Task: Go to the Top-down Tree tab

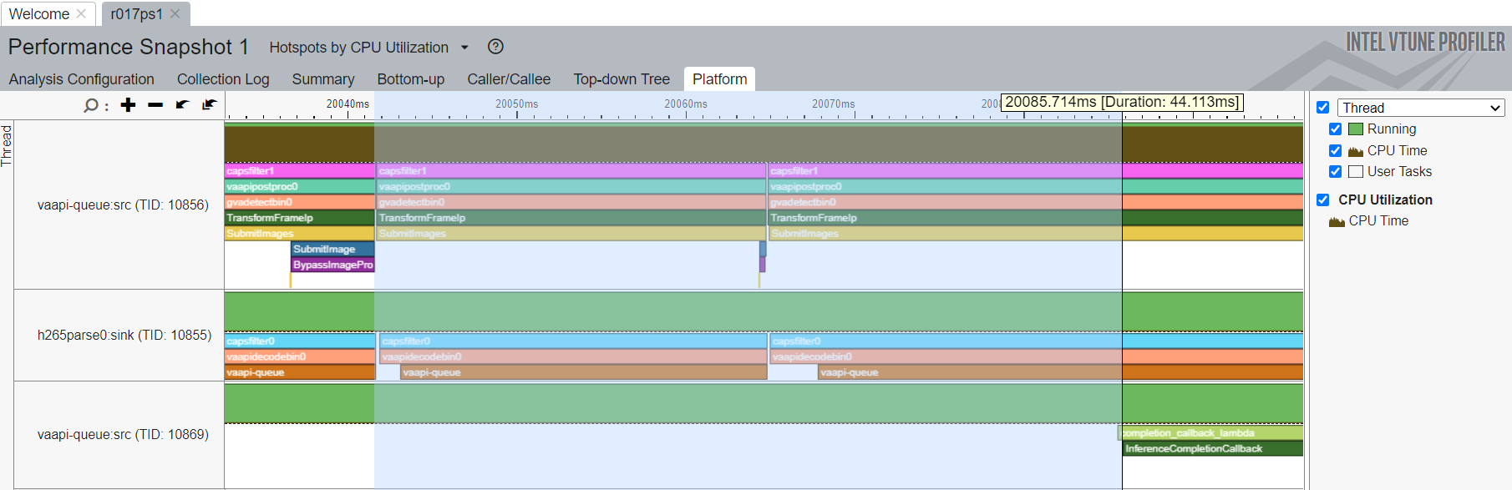Action: click(621, 79)
